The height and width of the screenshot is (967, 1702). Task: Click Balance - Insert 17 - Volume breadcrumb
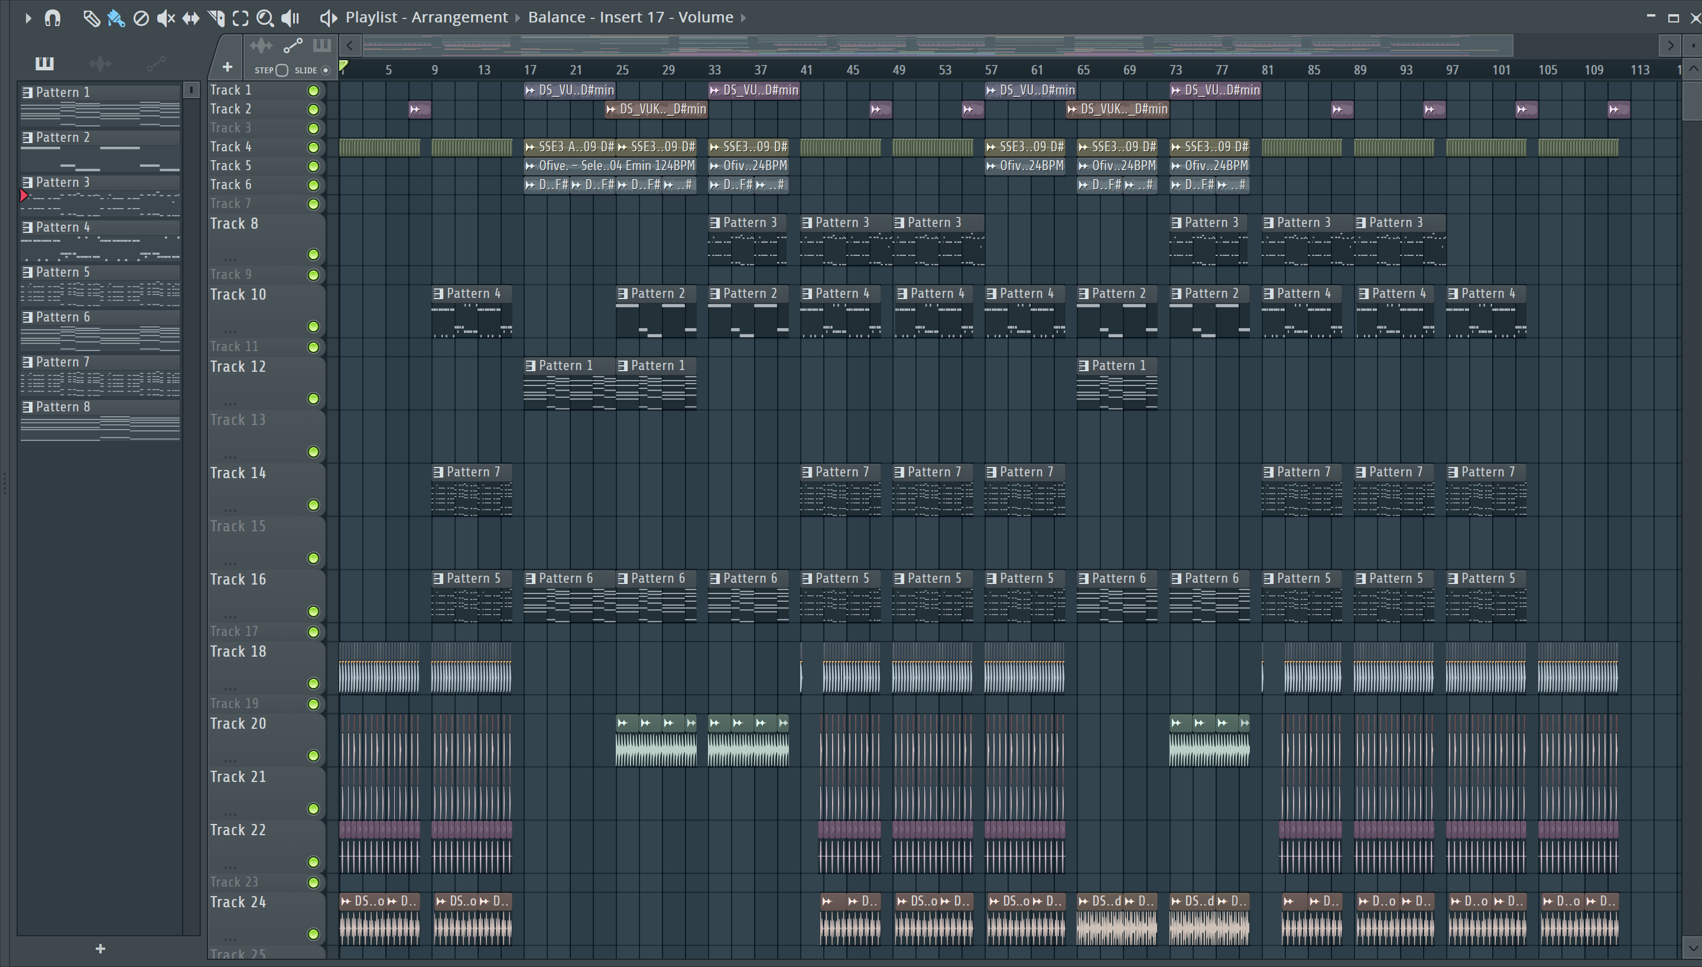[x=631, y=17]
